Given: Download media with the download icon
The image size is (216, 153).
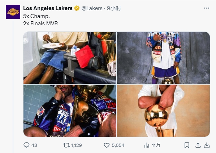Looking at the screenshot, I should coord(207,145).
